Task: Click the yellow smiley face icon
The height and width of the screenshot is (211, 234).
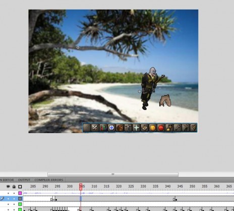Action: [153, 128]
